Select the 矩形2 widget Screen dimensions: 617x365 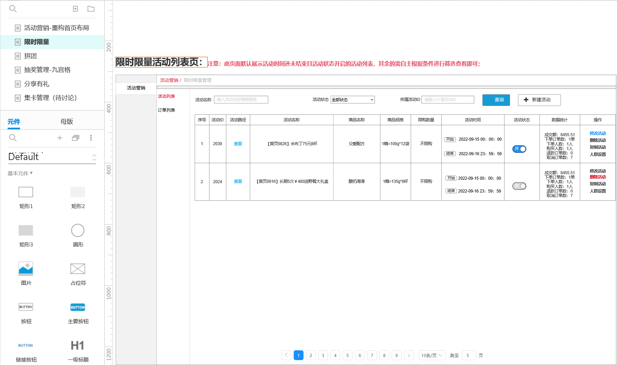click(78, 192)
